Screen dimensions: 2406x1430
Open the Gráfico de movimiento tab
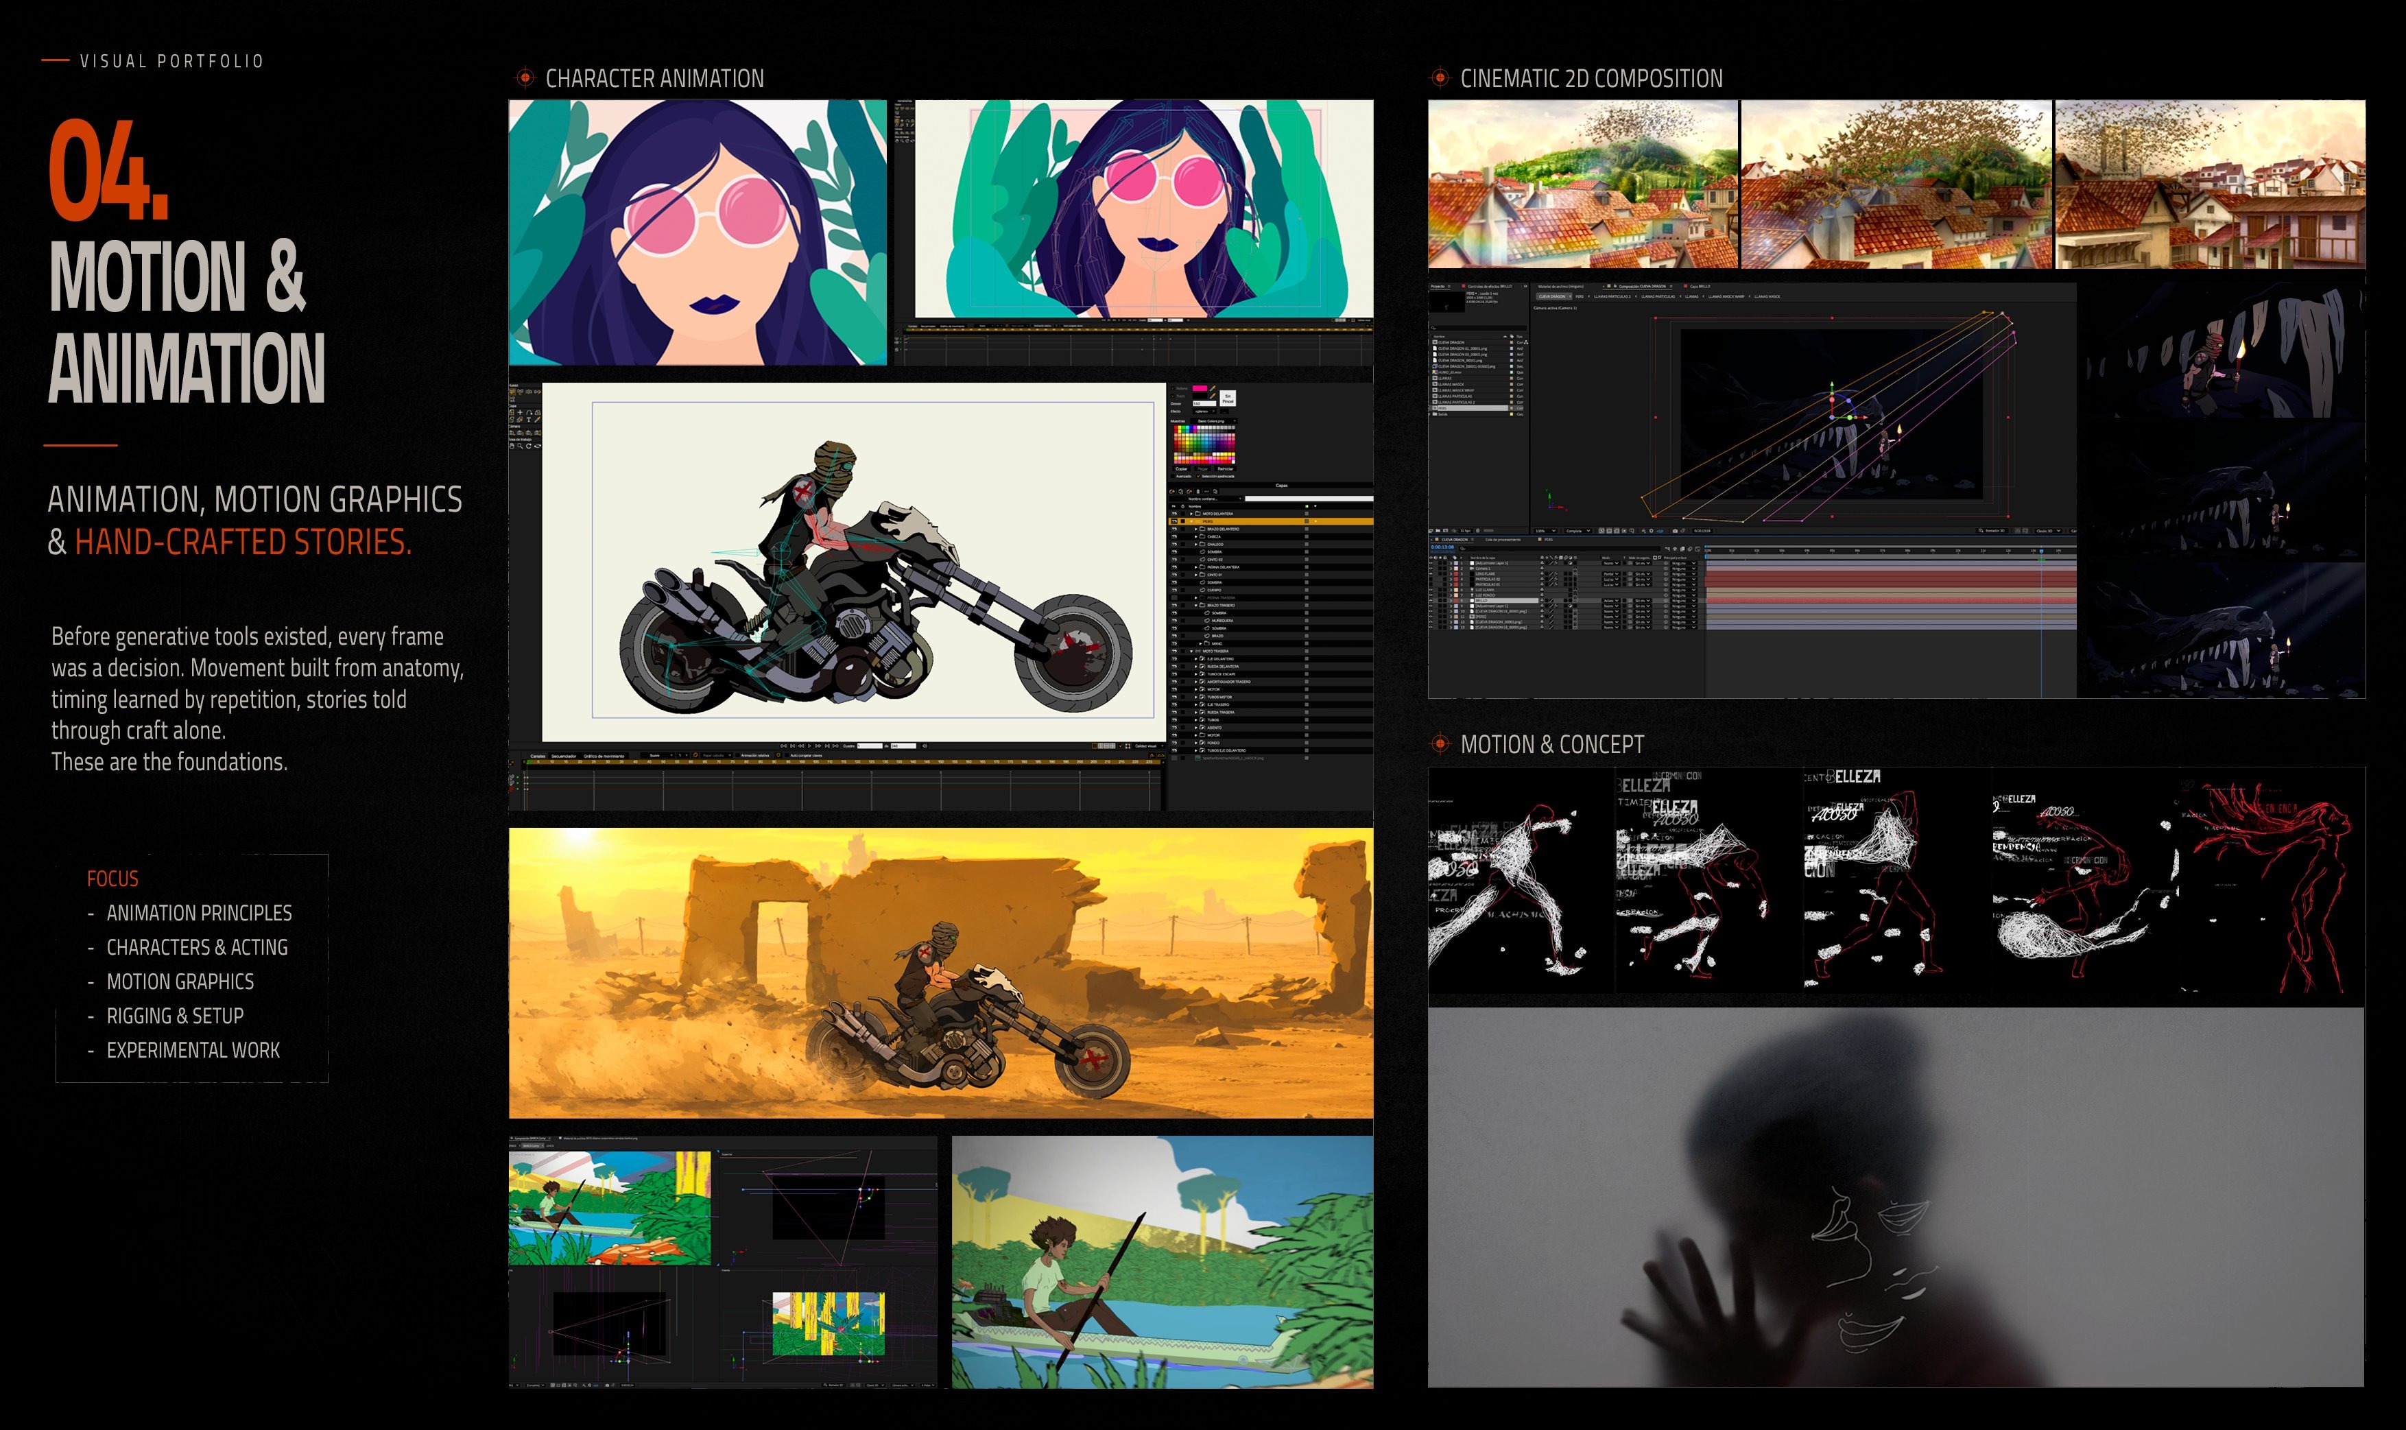(604, 756)
